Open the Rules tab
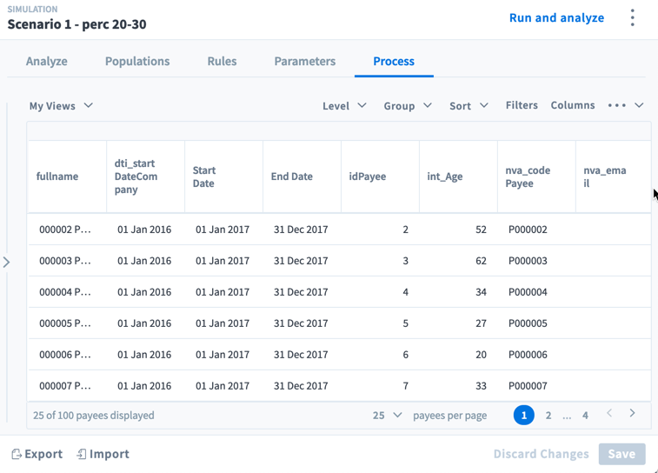This screenshot has height=473, width=658. point(222,62)
